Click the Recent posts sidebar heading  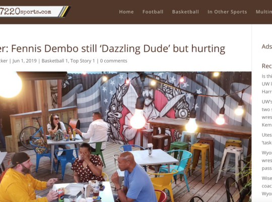pos(267,66)
